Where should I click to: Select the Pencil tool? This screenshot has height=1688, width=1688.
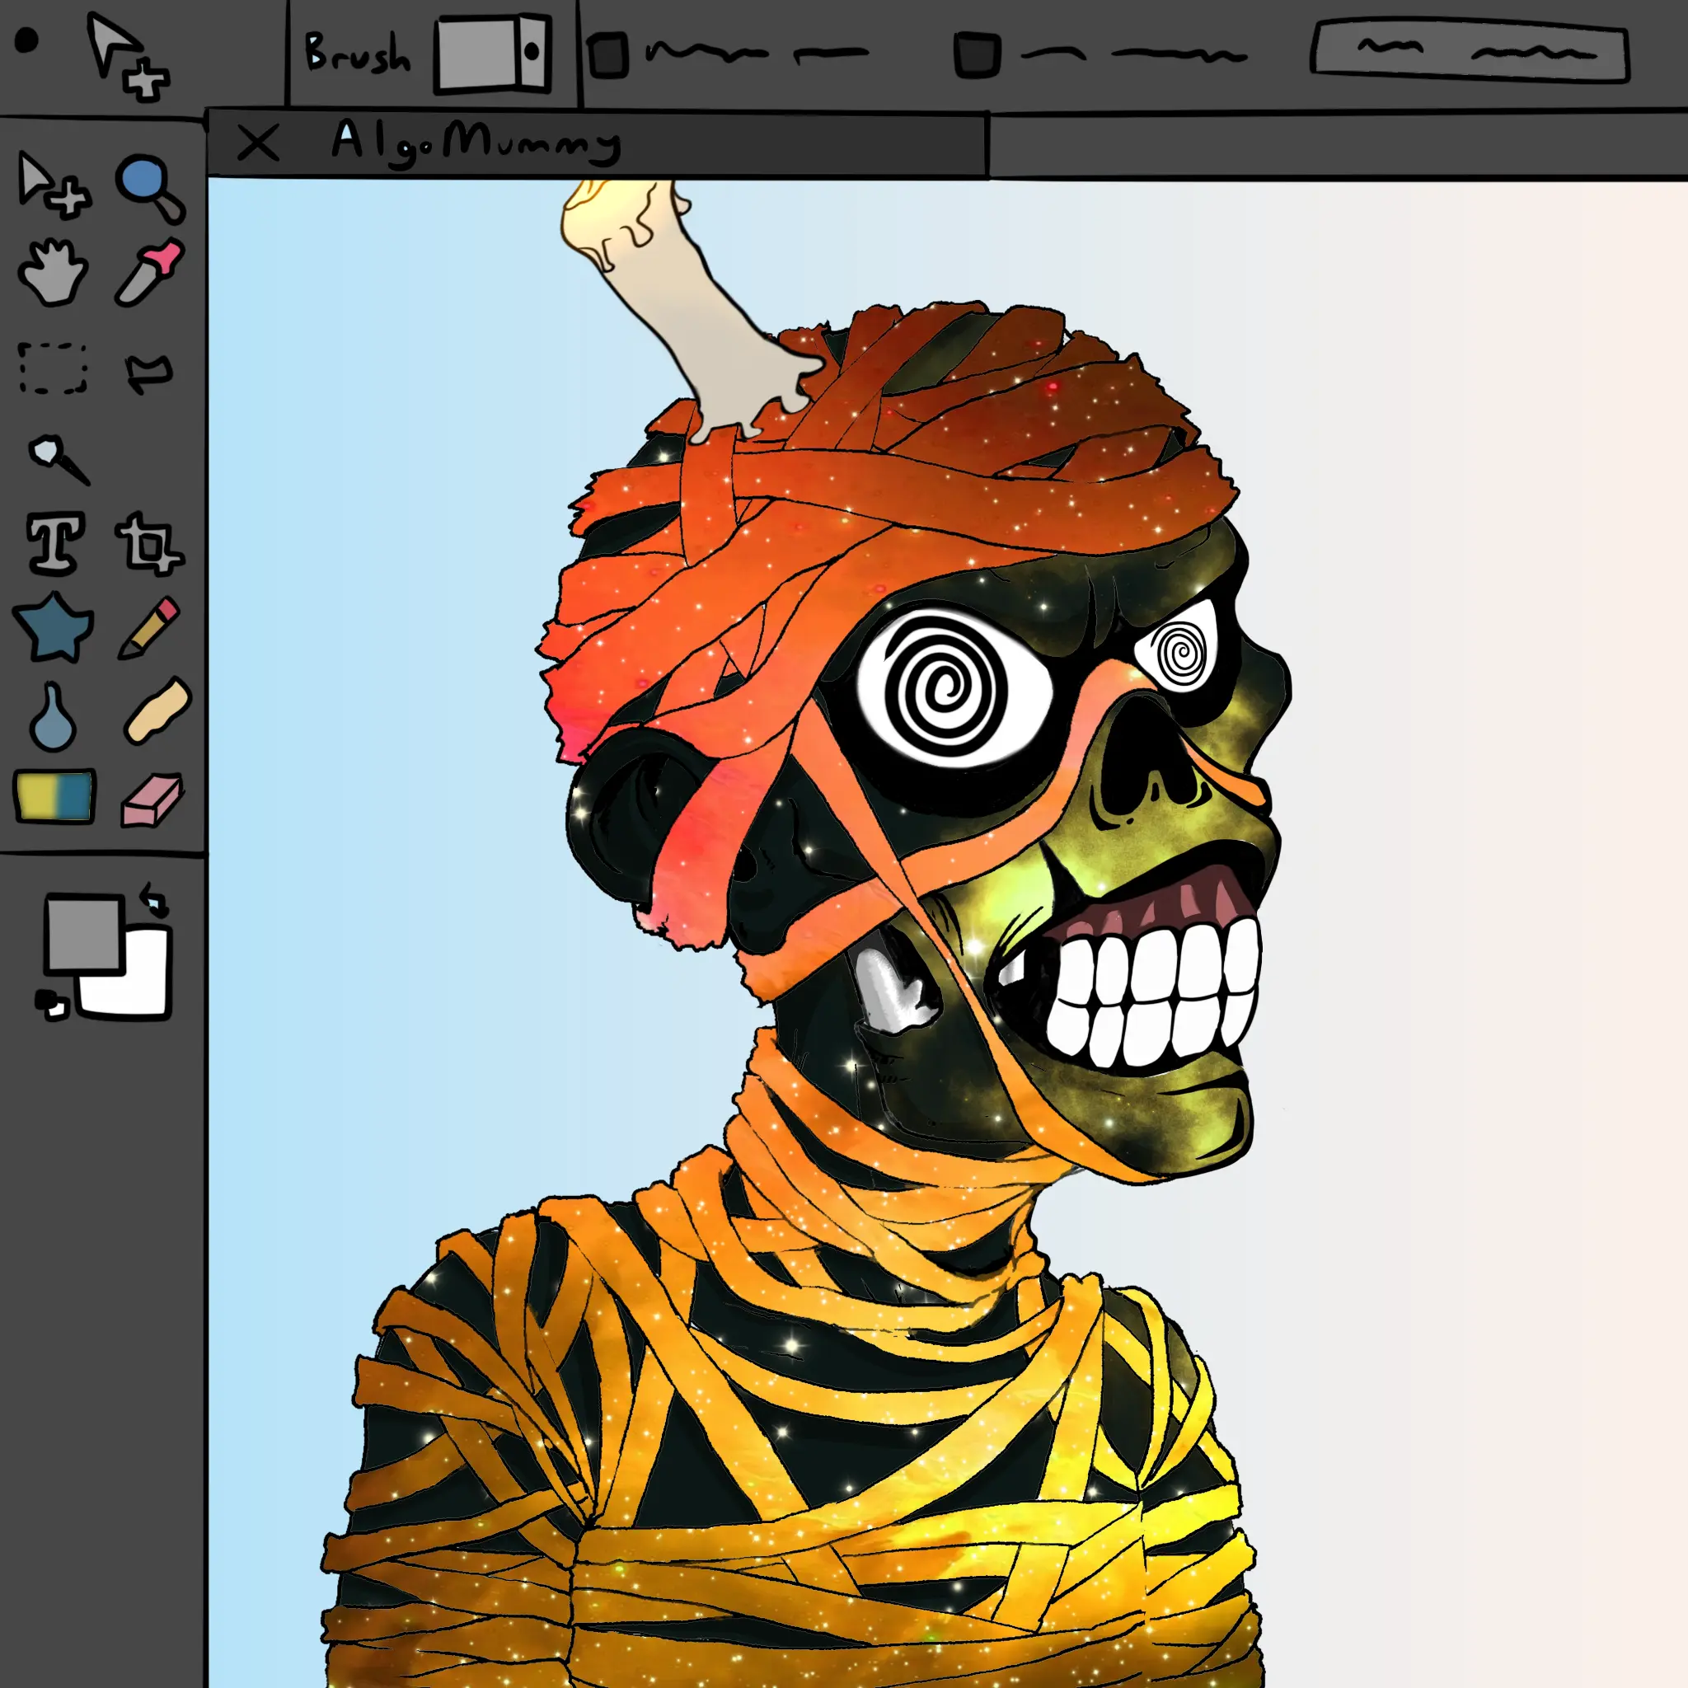point(148,627)
